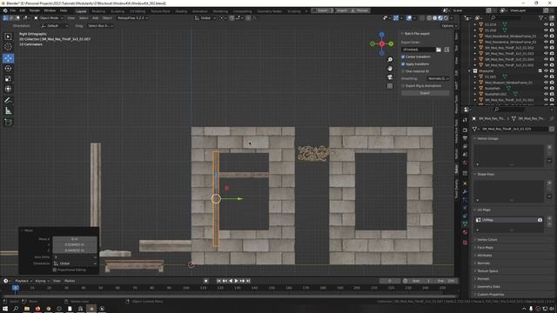Enable the Center transform checkbox

[x=403, y=57]
